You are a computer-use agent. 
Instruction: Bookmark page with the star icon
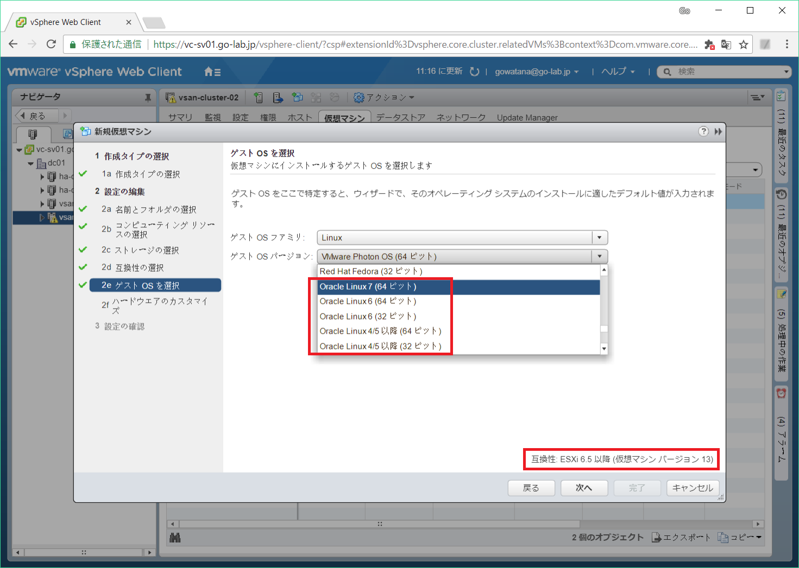(x=744, y=44)
